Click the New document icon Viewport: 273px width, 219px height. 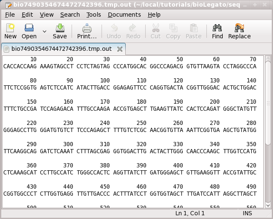point(10,28)
